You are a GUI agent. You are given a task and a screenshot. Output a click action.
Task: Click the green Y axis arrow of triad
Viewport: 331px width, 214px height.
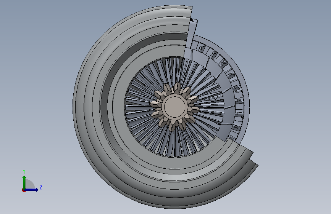tap(24, 182)
